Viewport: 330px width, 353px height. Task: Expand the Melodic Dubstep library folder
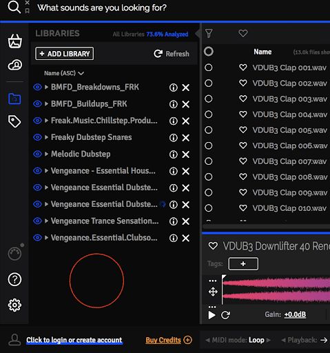click(46, 154)
